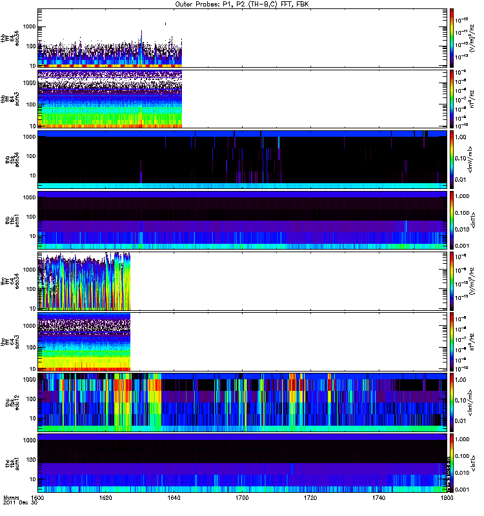Pick the color bar next to the thb fbk scm1 panel
This screenshot has width=484, height=516.
(452, 219)
